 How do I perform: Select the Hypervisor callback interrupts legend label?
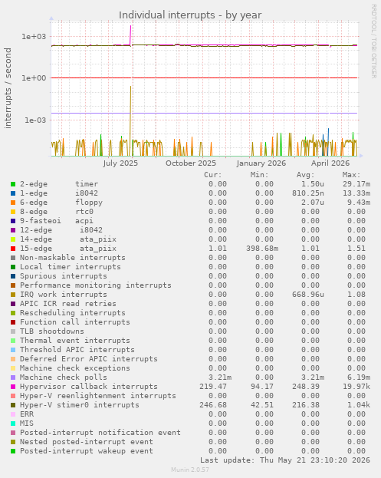(89, 387)
